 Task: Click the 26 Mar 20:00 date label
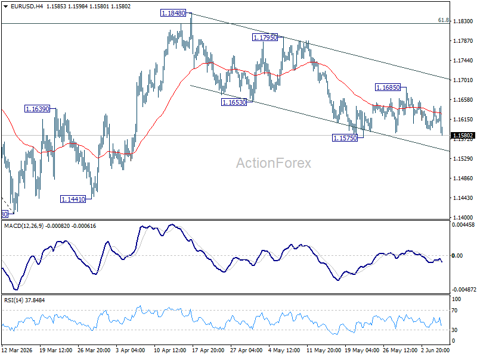tap(94, 350)
